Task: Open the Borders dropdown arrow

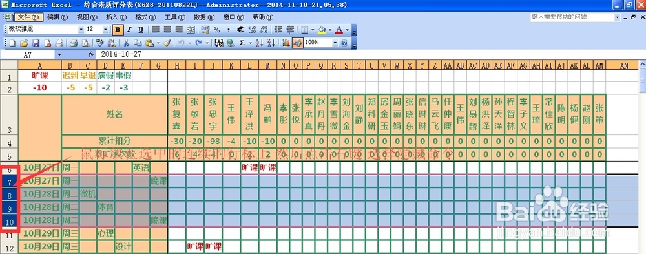Action: [313, 30]
